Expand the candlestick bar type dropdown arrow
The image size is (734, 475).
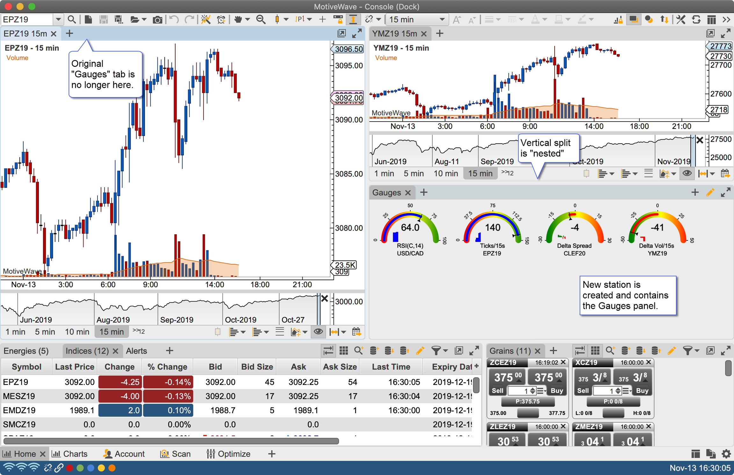(286, 20)
